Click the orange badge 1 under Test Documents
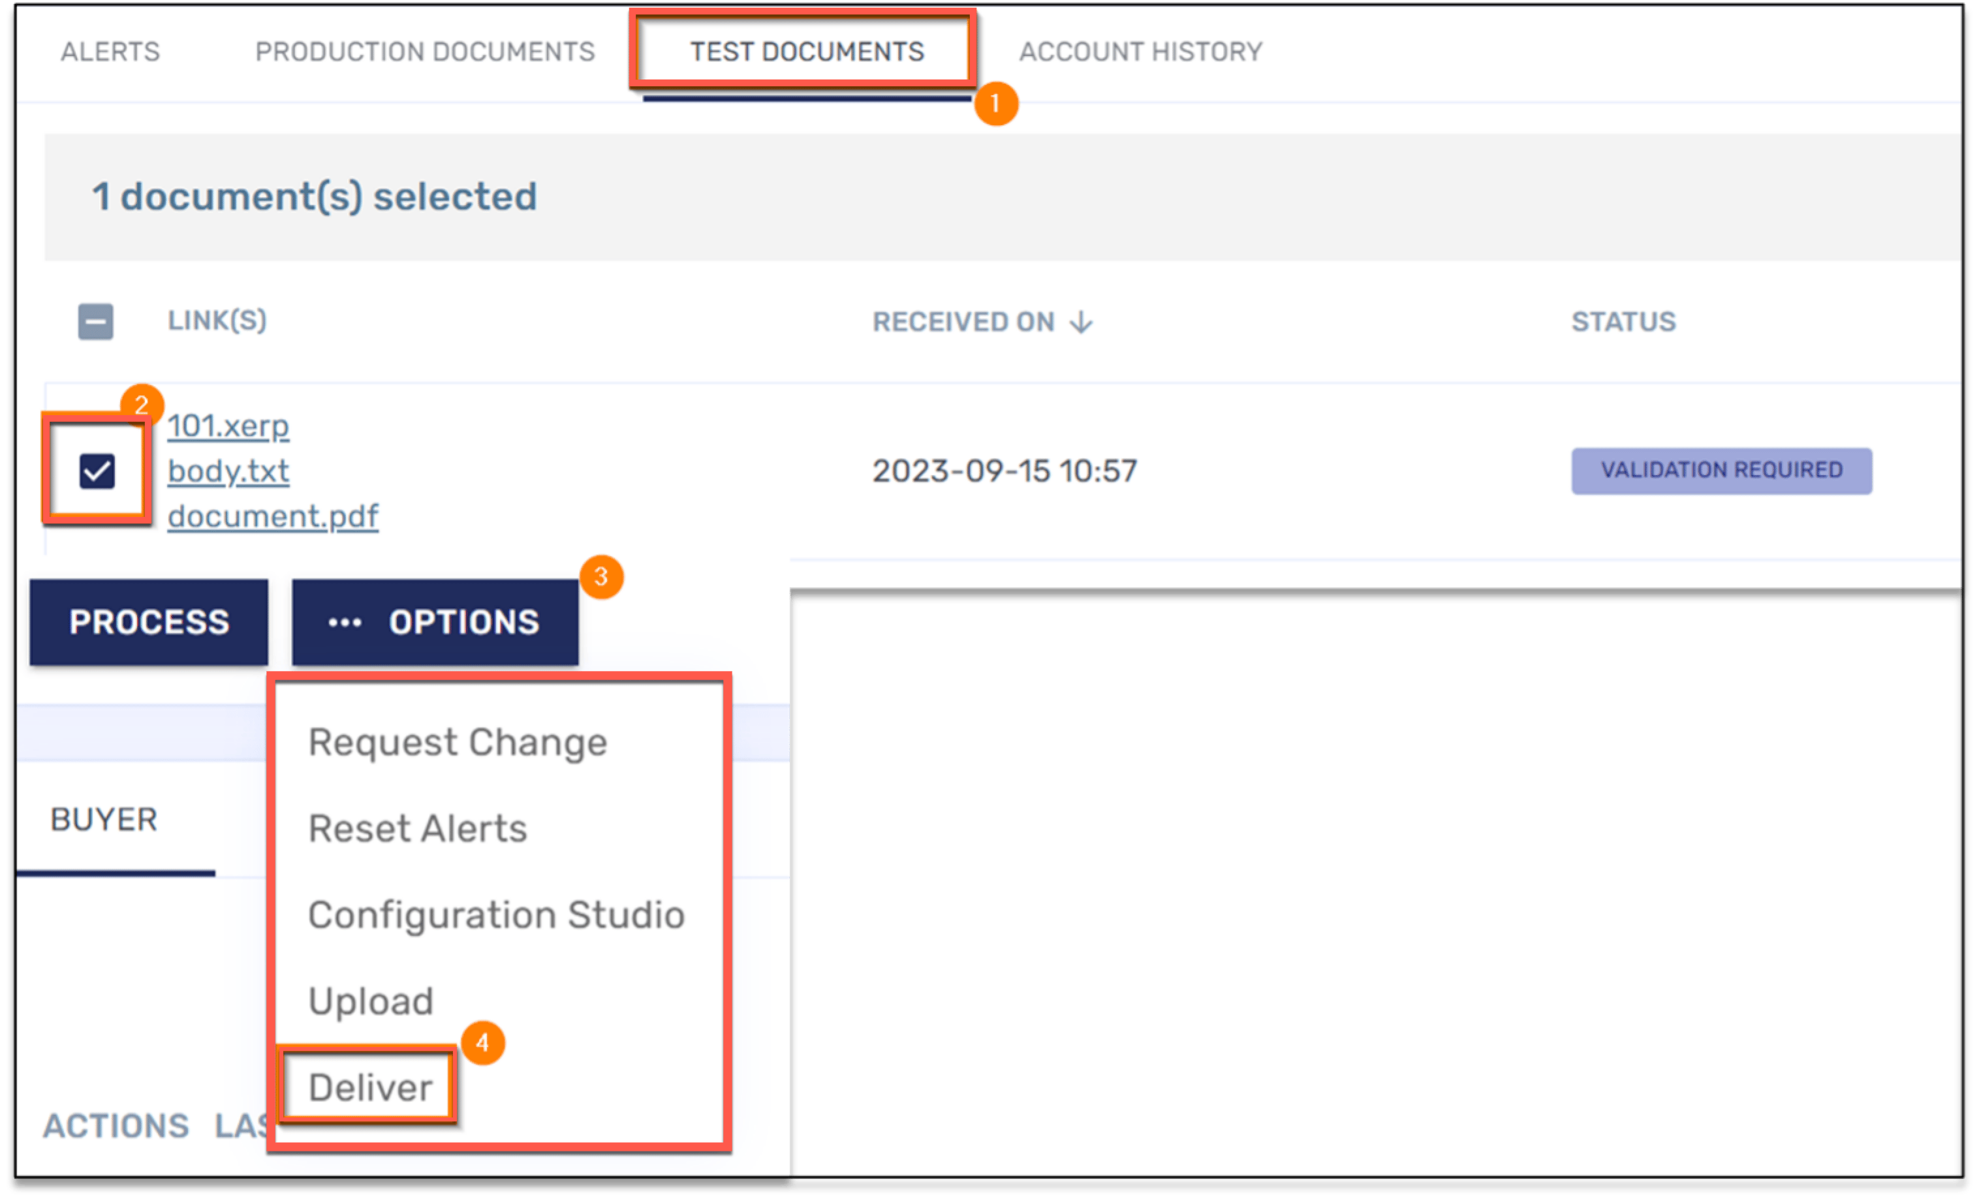This screenshot has height=1201, width=1979. click(997, 104)
